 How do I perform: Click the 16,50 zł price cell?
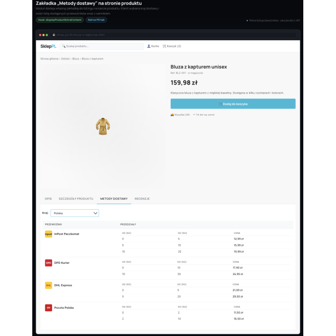pyautogui.click(x=239, y=319)
